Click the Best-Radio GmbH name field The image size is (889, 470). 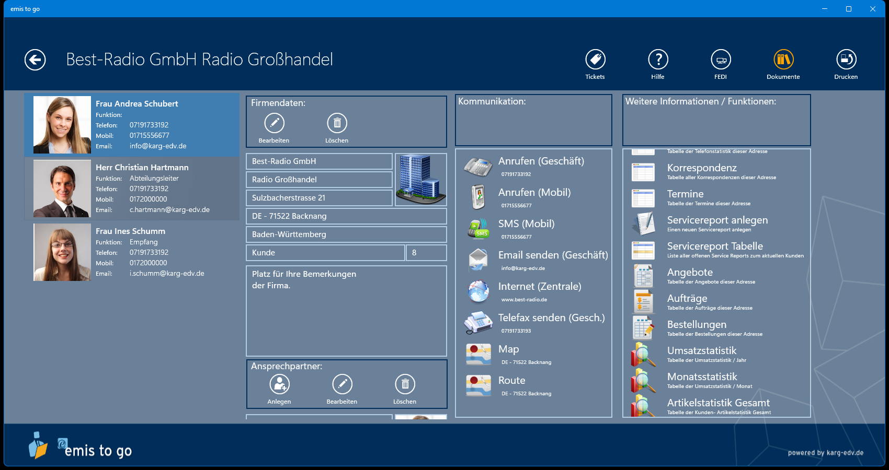coord(319,161)
